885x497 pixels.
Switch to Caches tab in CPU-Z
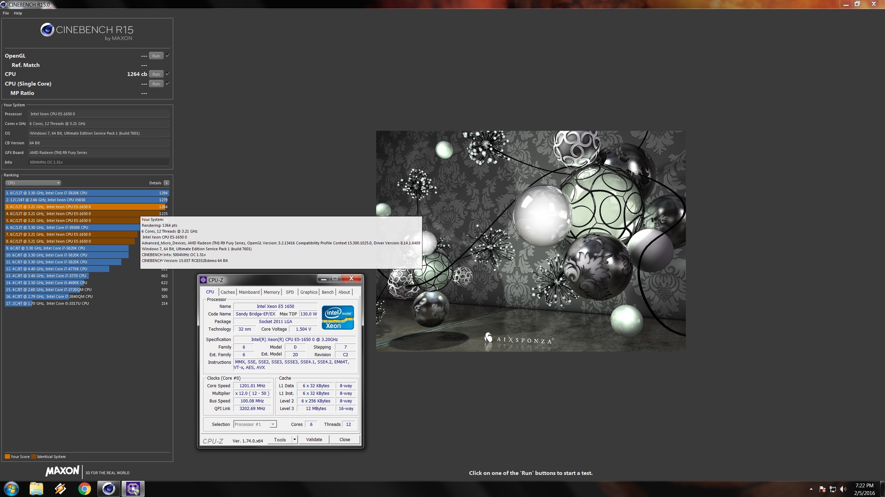(227, 292)
